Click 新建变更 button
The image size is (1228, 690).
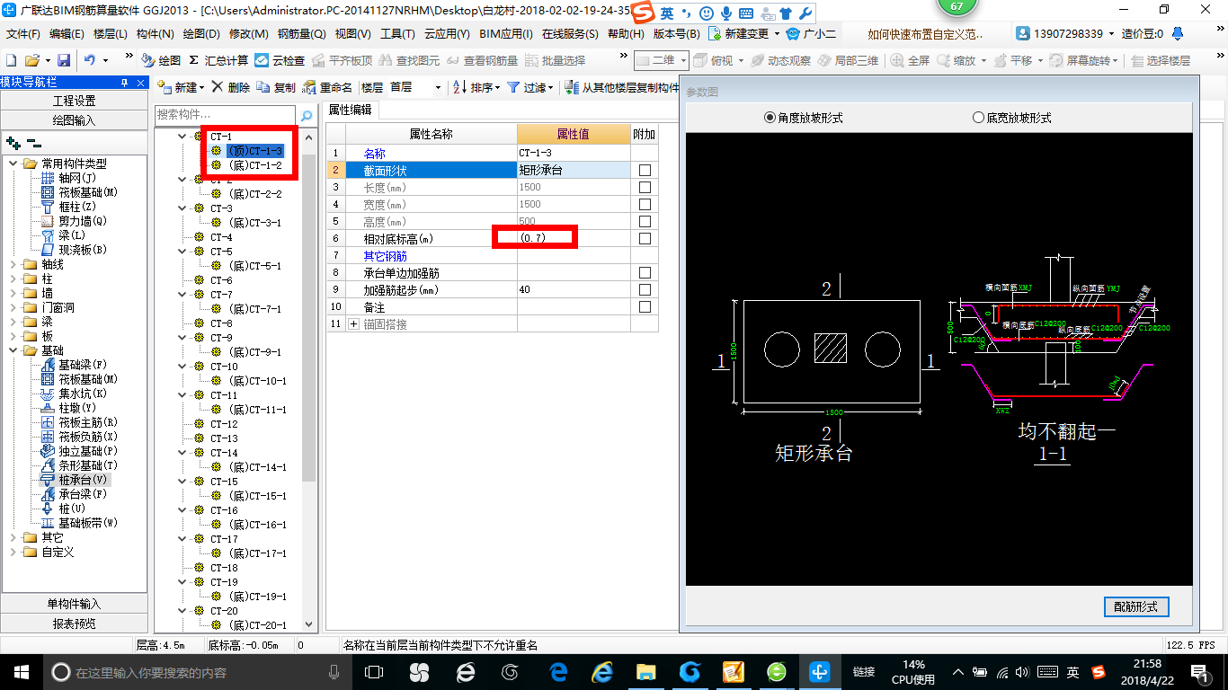744,34
